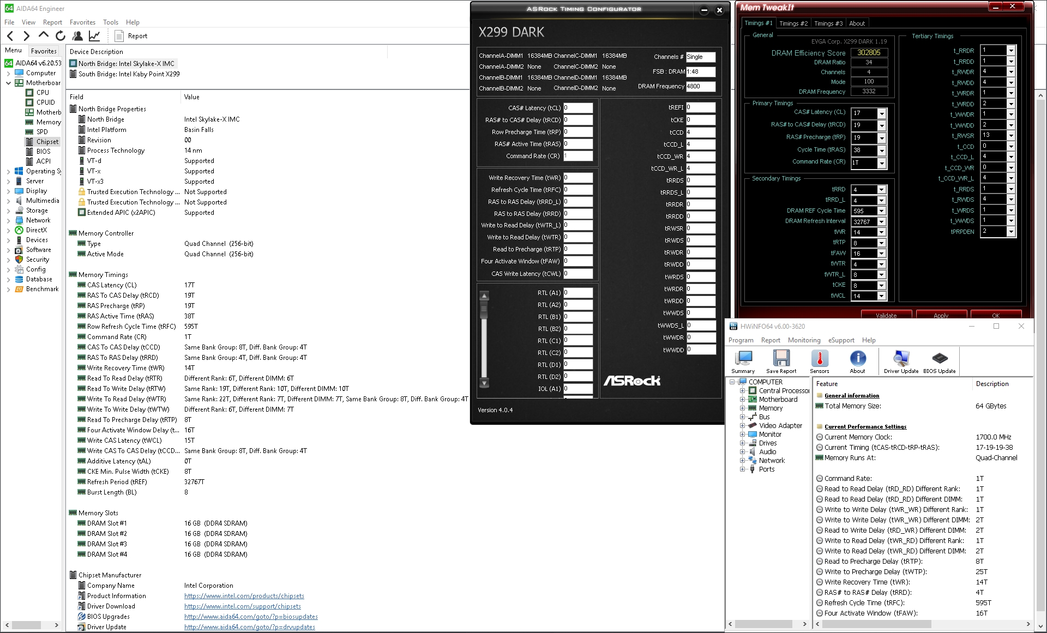Click the AIDA64 Refresh toolbar icon
1047x633 pixels.
point(61,36)
